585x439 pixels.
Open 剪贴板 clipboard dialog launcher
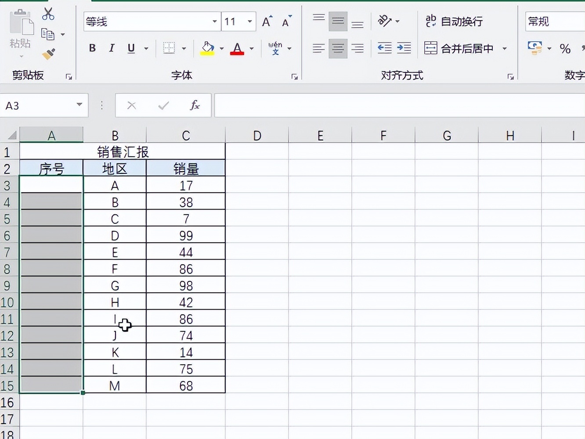pos(69,77)
